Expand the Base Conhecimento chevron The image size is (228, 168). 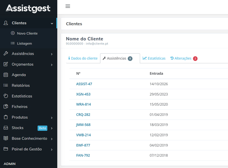click(52, 139)
